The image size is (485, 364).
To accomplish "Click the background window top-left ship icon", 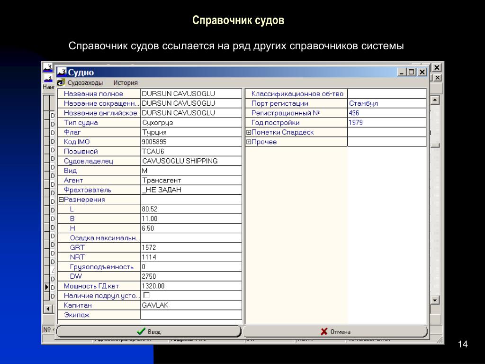I will (48, 67).
